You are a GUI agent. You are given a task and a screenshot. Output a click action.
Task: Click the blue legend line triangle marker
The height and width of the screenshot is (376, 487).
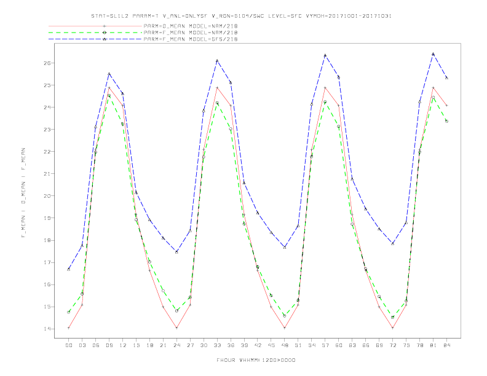pyautogui.click(x=105, y=39)
